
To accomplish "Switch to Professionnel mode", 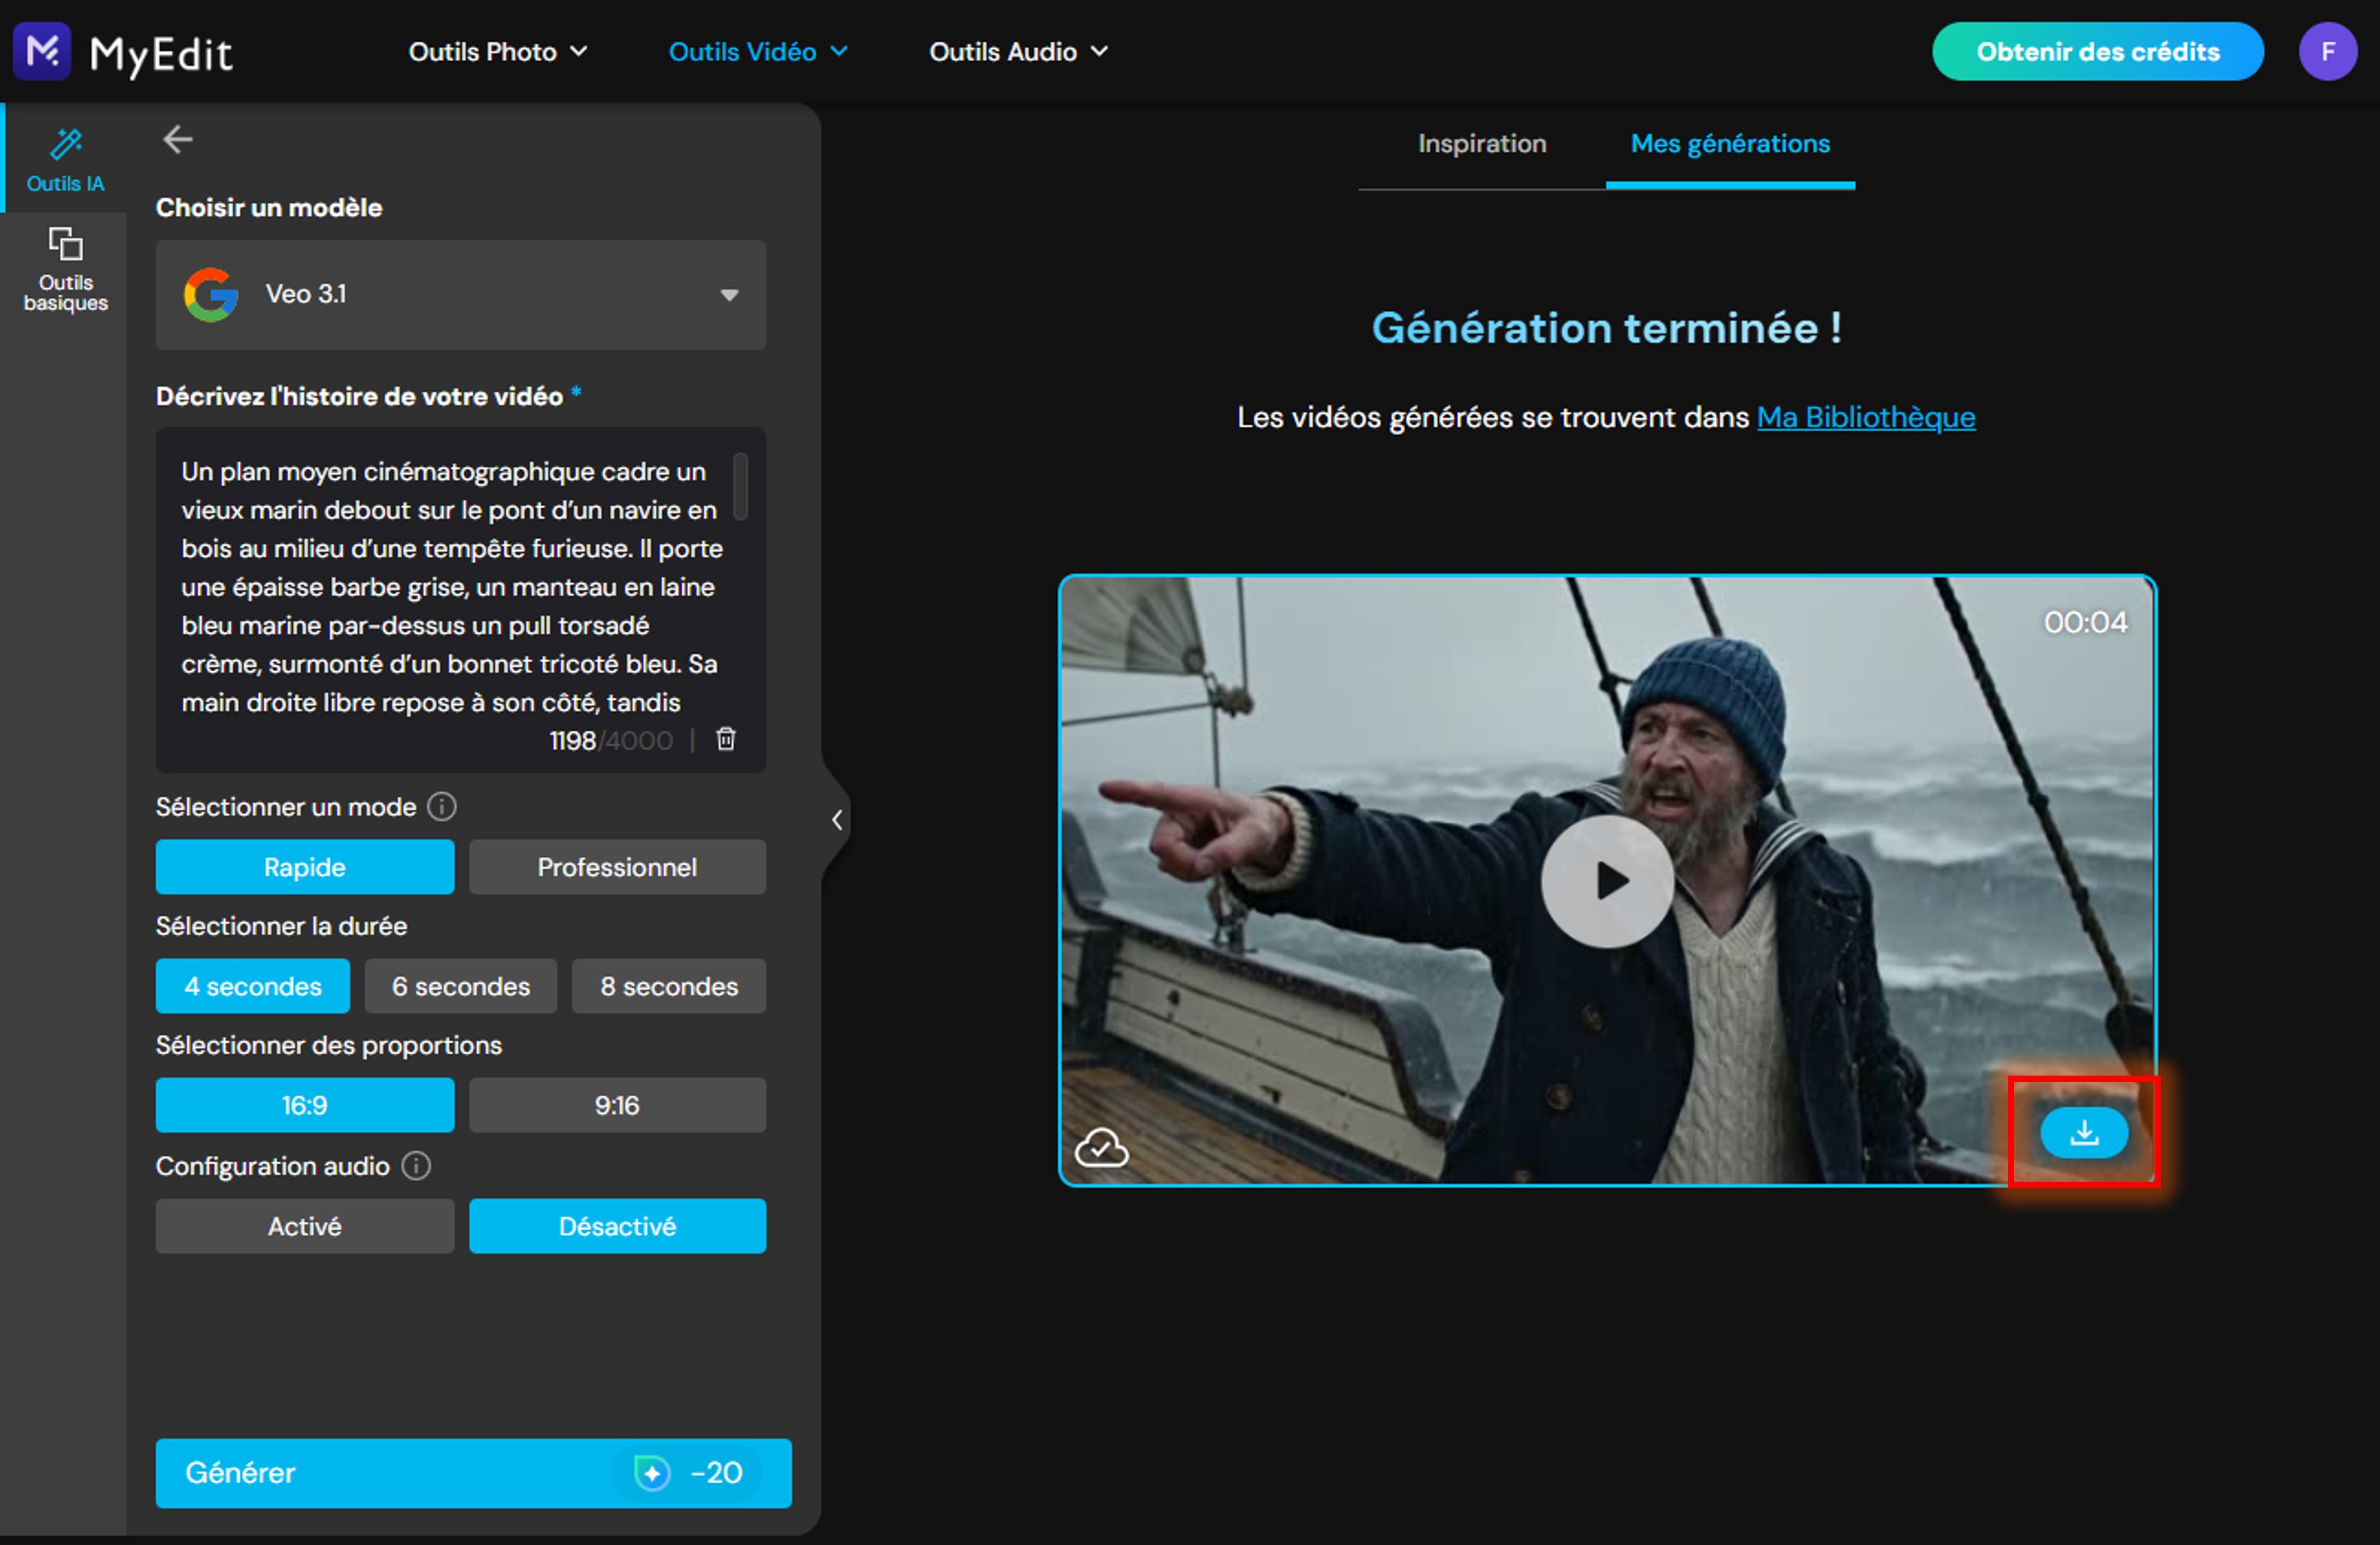I will point(617,866).
